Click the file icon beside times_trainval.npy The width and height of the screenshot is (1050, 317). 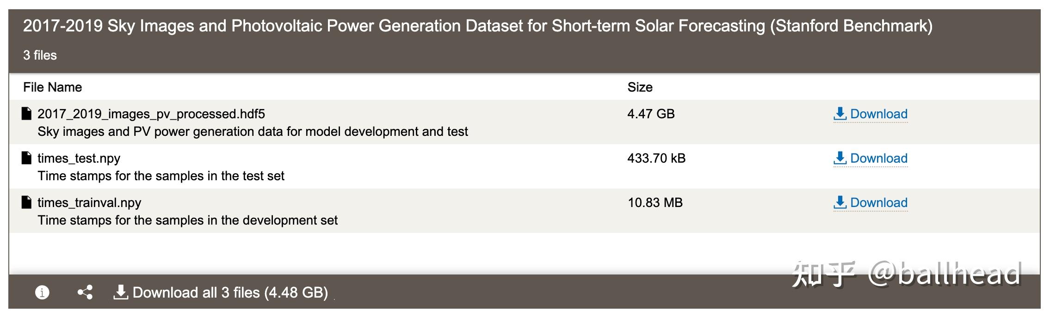pos(27,201)
